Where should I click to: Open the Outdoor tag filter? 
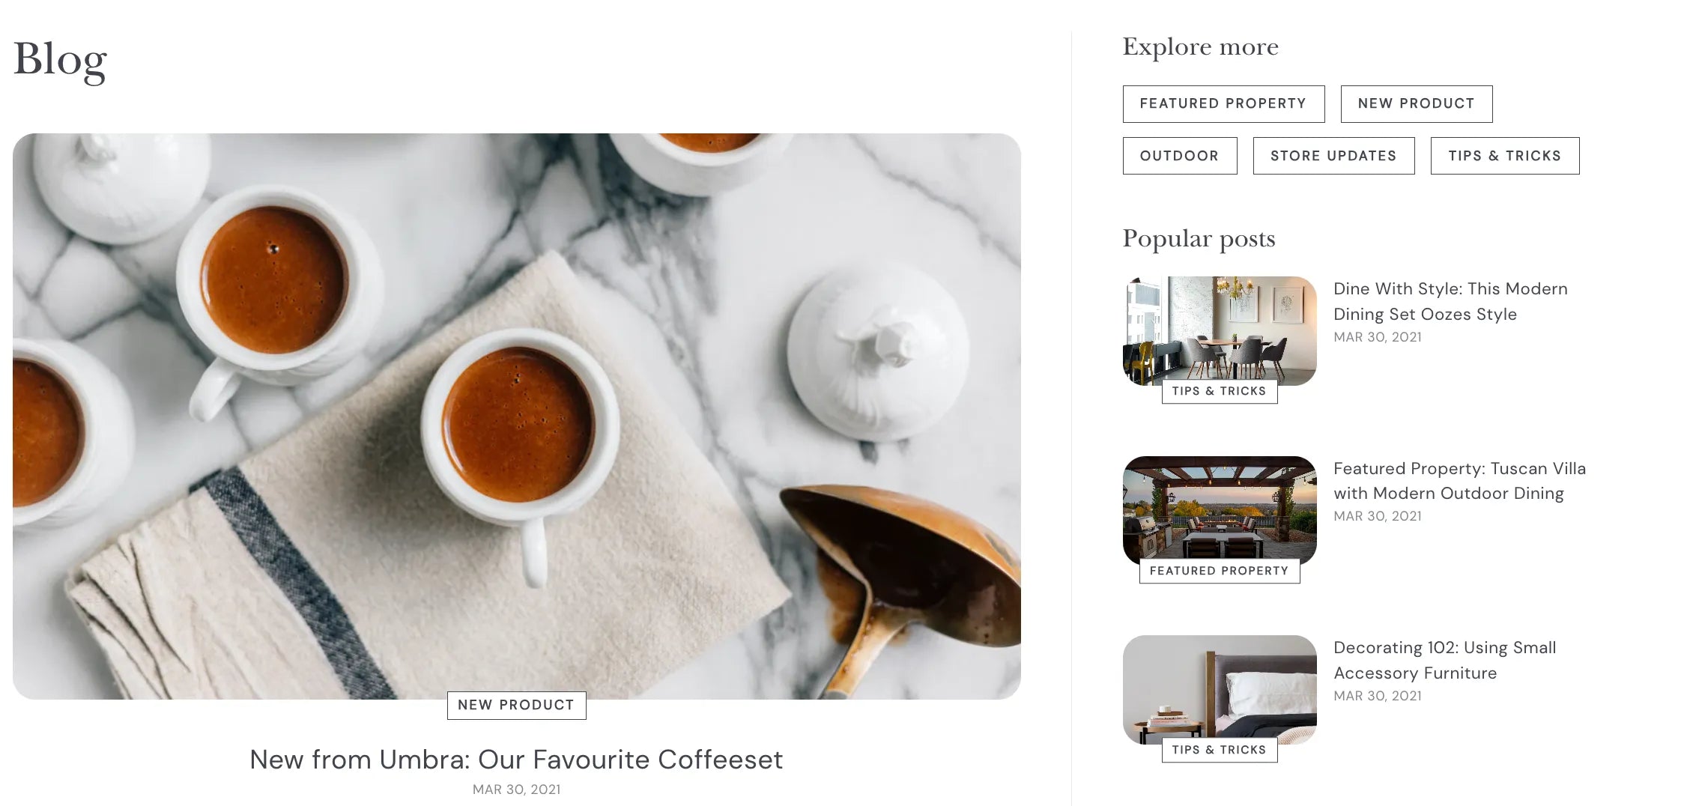point(1180,156)
